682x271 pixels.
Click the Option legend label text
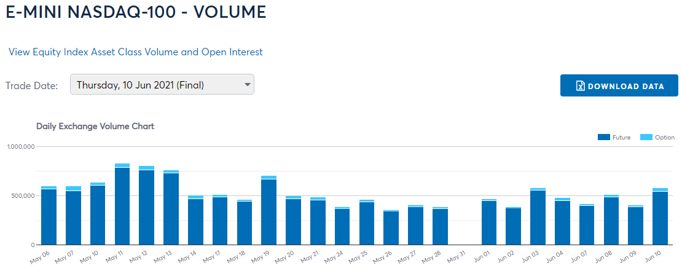pyautogui.click(x=664, y=138)
